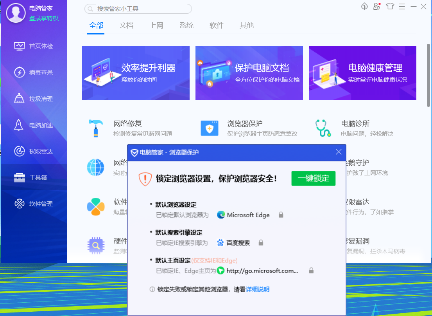Click the 权限雷达 radar icon in sidebar
432x316 pixels.
[20, 151]
